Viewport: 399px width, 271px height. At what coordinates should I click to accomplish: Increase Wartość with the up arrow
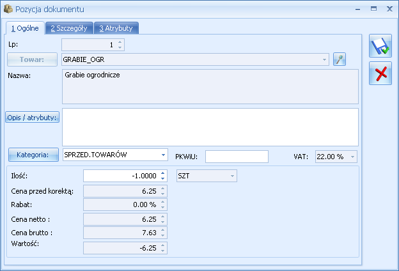click(163, 245)
